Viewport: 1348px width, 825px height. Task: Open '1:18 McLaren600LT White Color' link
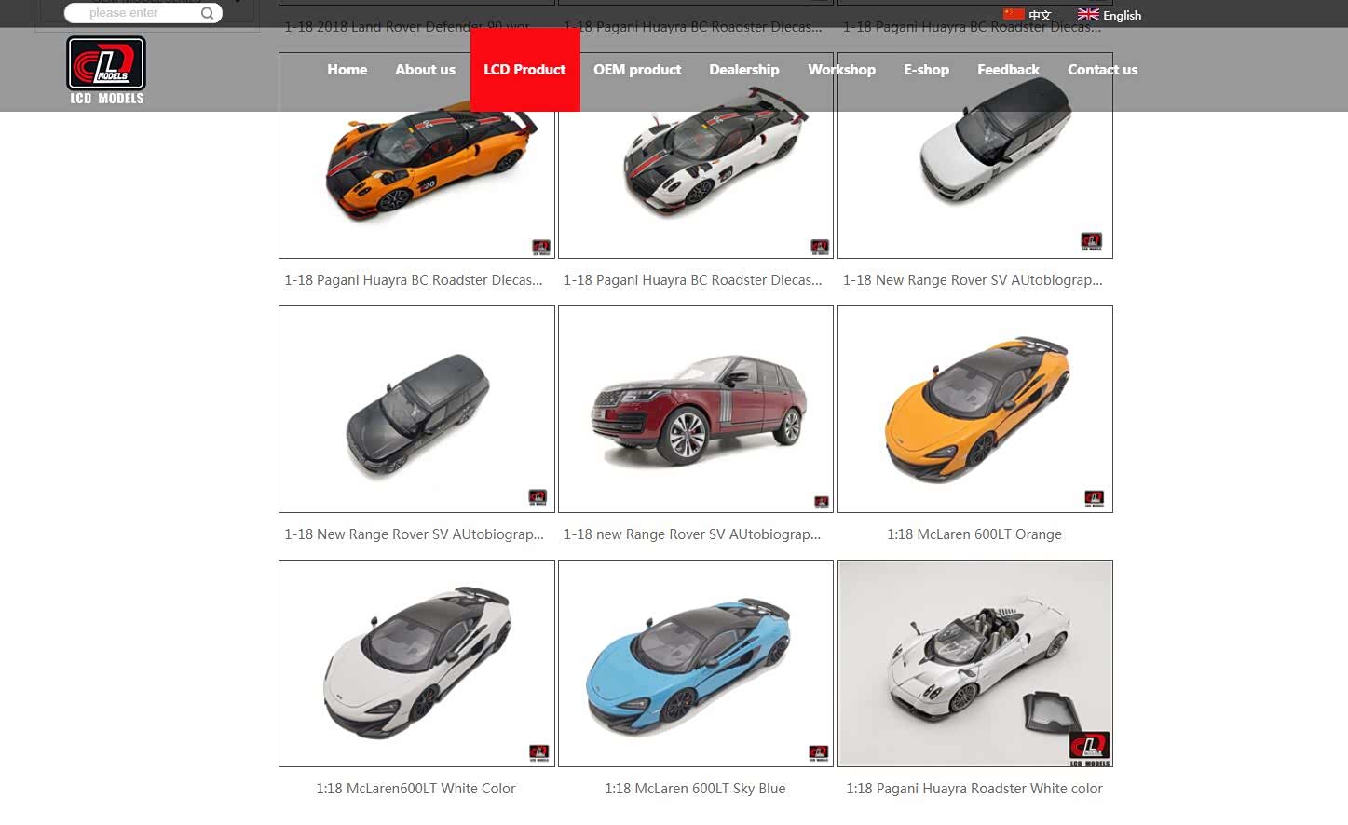coord(415,789)
